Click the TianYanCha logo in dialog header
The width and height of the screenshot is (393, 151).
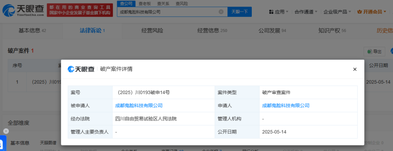[81, 69]
